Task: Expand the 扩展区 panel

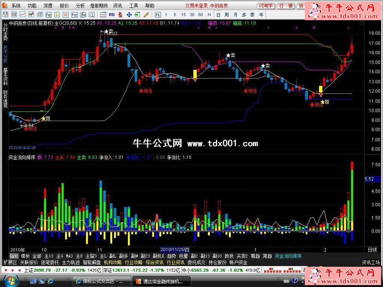Action: tap(10, 263)
